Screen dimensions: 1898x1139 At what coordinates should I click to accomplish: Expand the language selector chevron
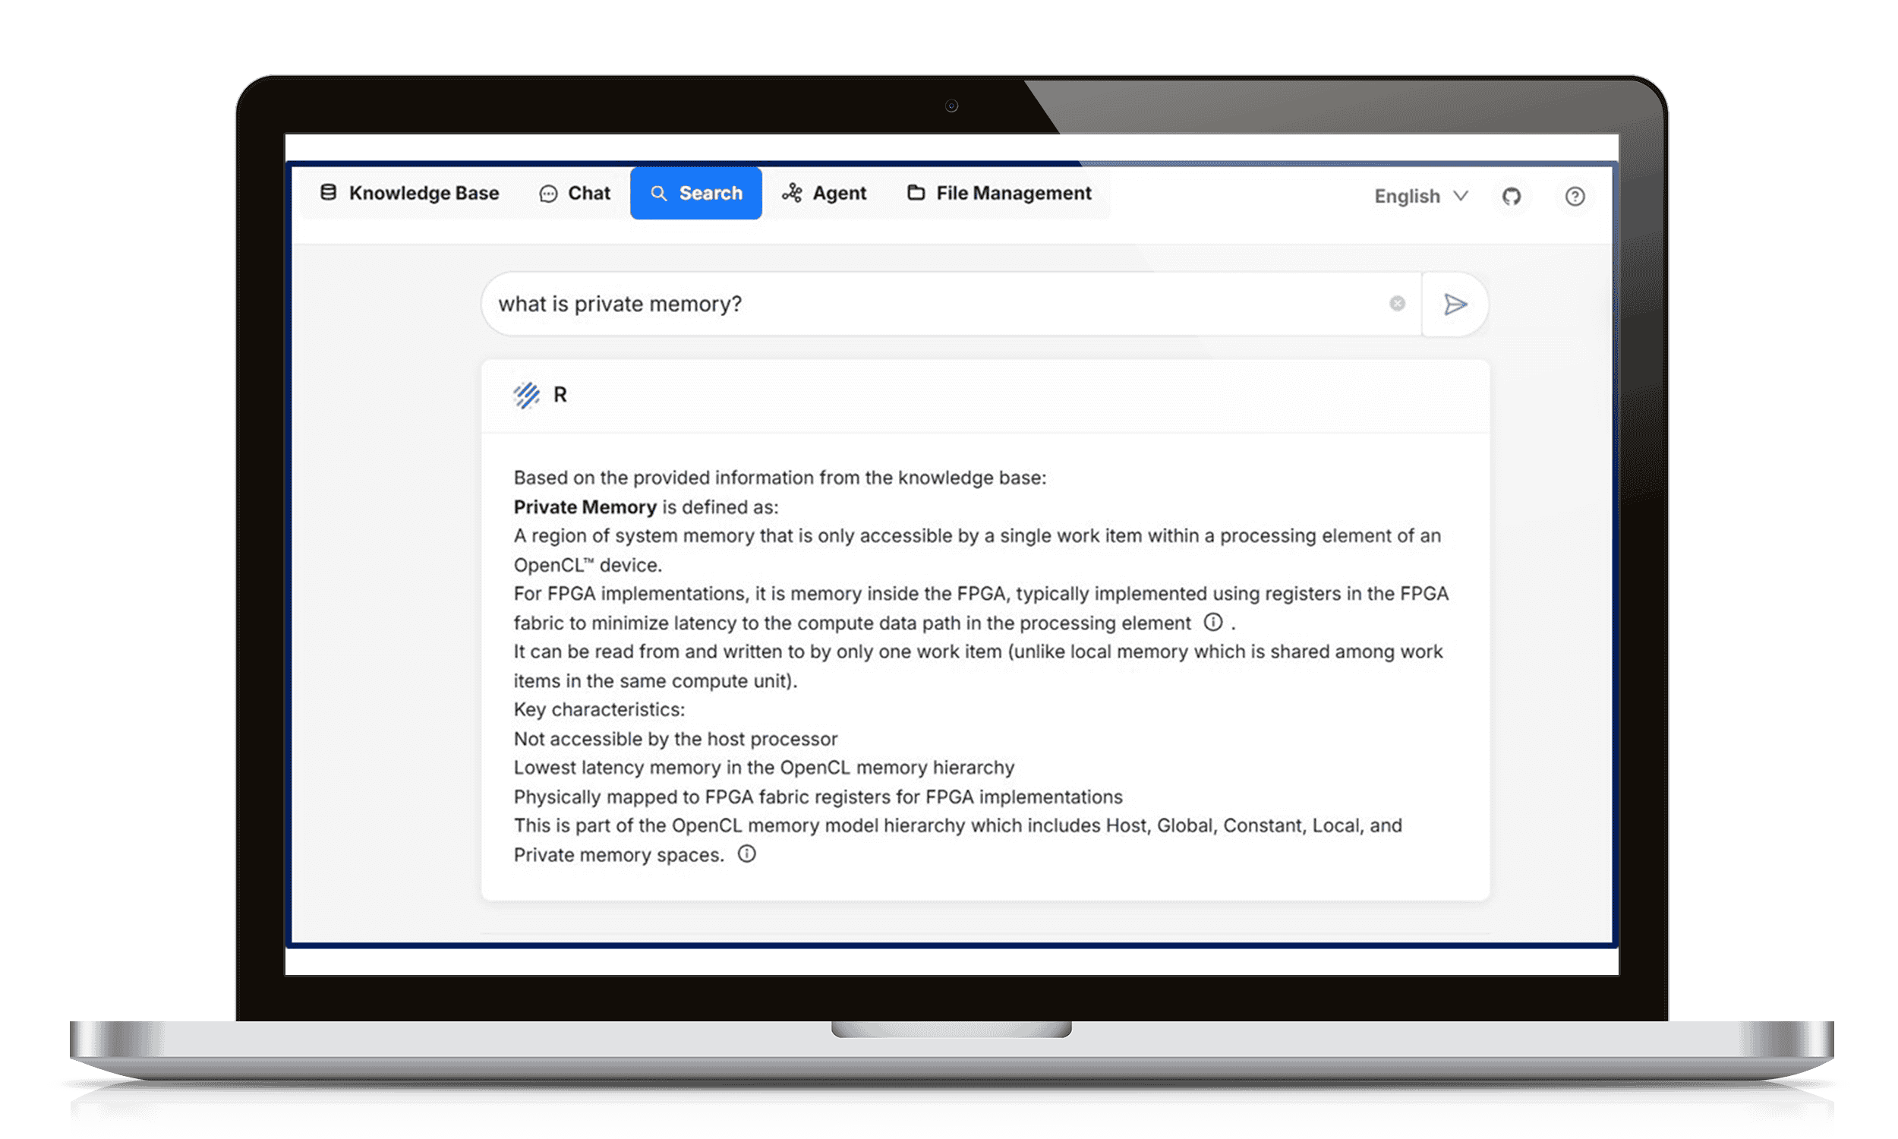click(1461, 197)
